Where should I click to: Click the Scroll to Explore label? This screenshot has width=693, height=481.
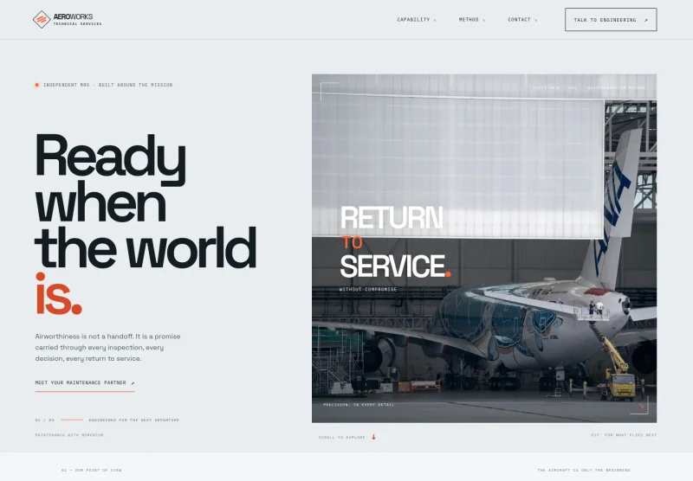click(x=341, y=438)
